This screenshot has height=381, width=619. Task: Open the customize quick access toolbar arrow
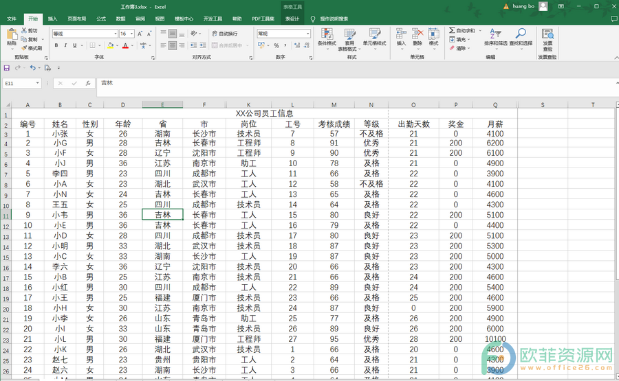59,68
